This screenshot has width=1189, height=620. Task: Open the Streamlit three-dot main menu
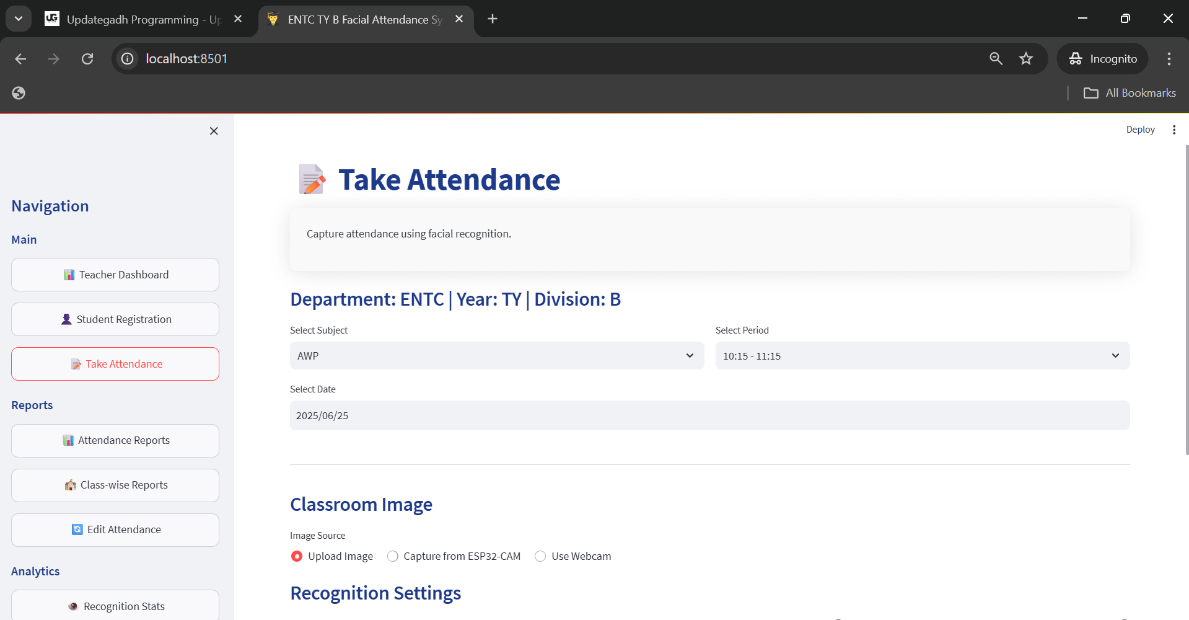1174,130
